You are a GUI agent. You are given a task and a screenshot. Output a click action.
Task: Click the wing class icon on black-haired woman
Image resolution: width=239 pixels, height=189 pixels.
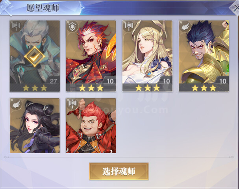tap(16, 104)
